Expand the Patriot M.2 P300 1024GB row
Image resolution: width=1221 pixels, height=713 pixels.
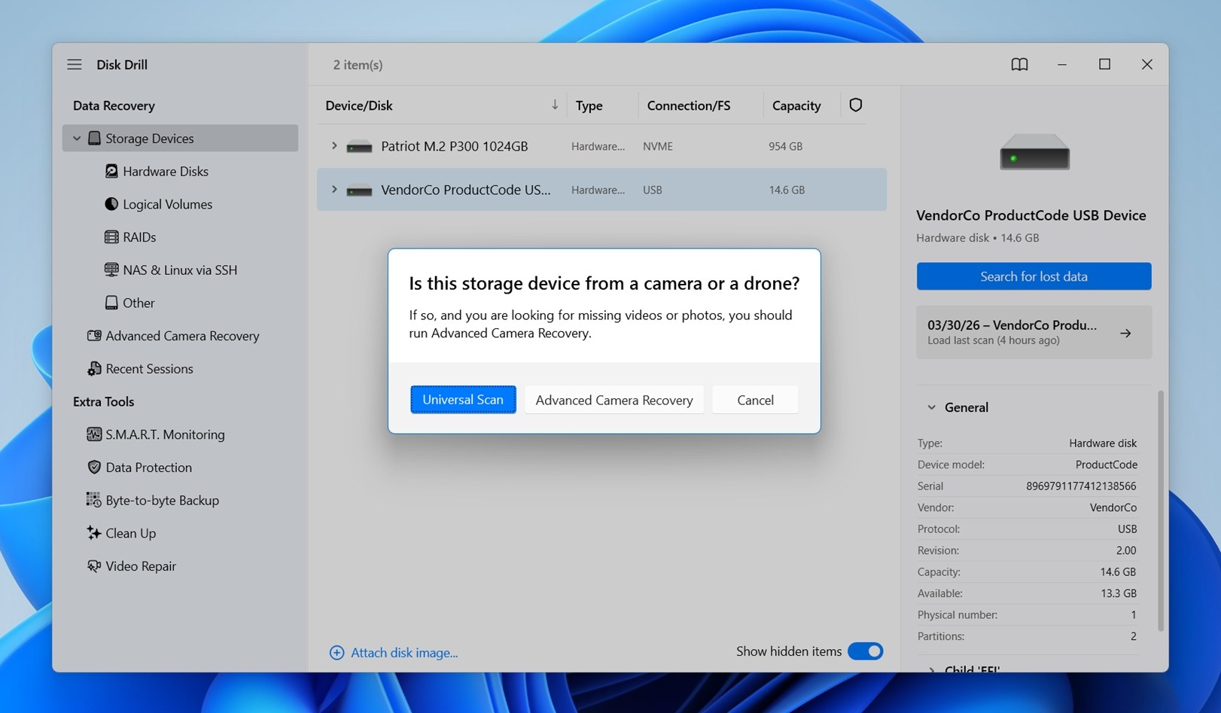[334, 146]
